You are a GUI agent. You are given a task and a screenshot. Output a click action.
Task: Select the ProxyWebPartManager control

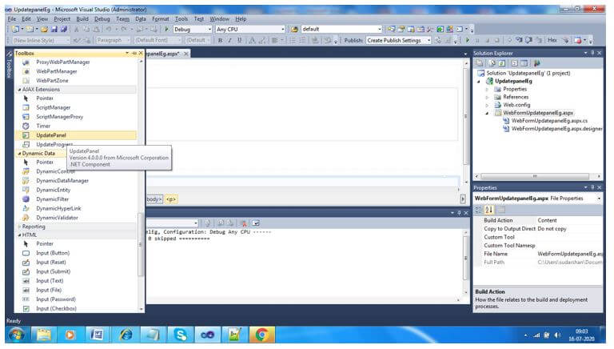tap(62, 62)
